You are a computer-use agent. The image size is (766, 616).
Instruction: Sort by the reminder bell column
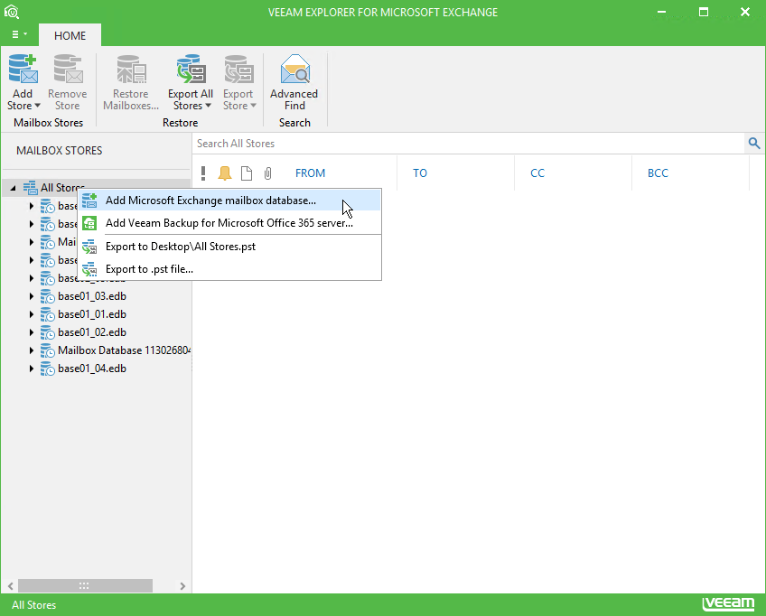(x=225, y=173)
